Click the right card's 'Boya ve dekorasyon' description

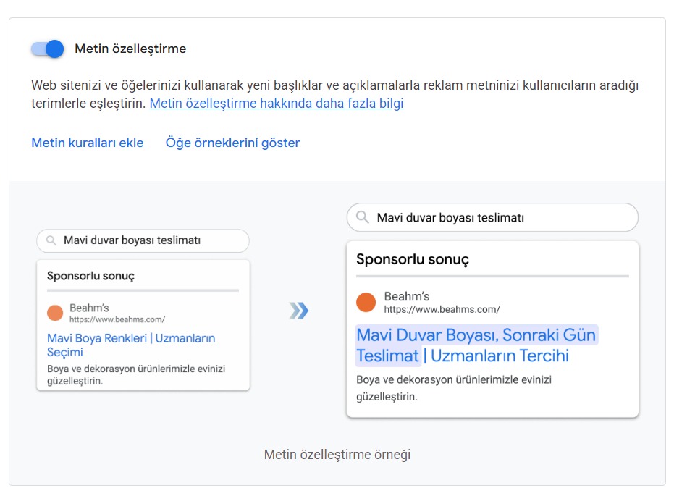coord(453,387)
